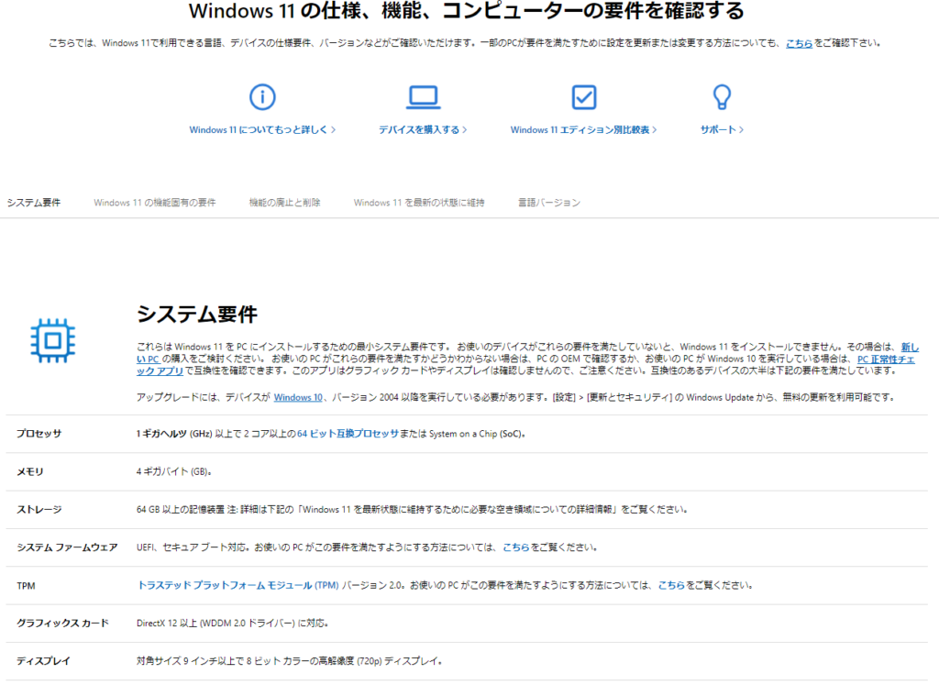The image size is (939, 685).
Task: Open 'トラステッド プラットフォーム モジュール (TPM)' link
Action: (x=238, y=585)
